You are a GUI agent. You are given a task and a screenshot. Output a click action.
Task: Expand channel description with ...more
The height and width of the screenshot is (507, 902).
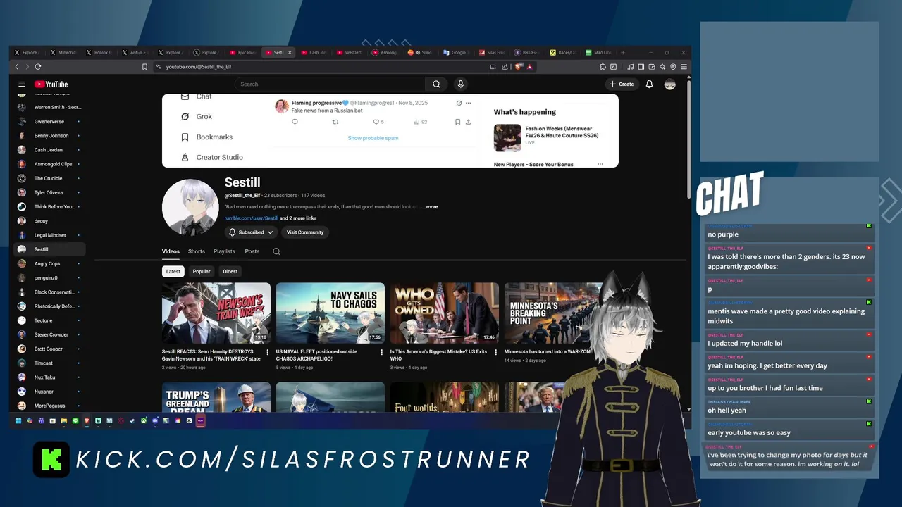(x=430, y=207)
